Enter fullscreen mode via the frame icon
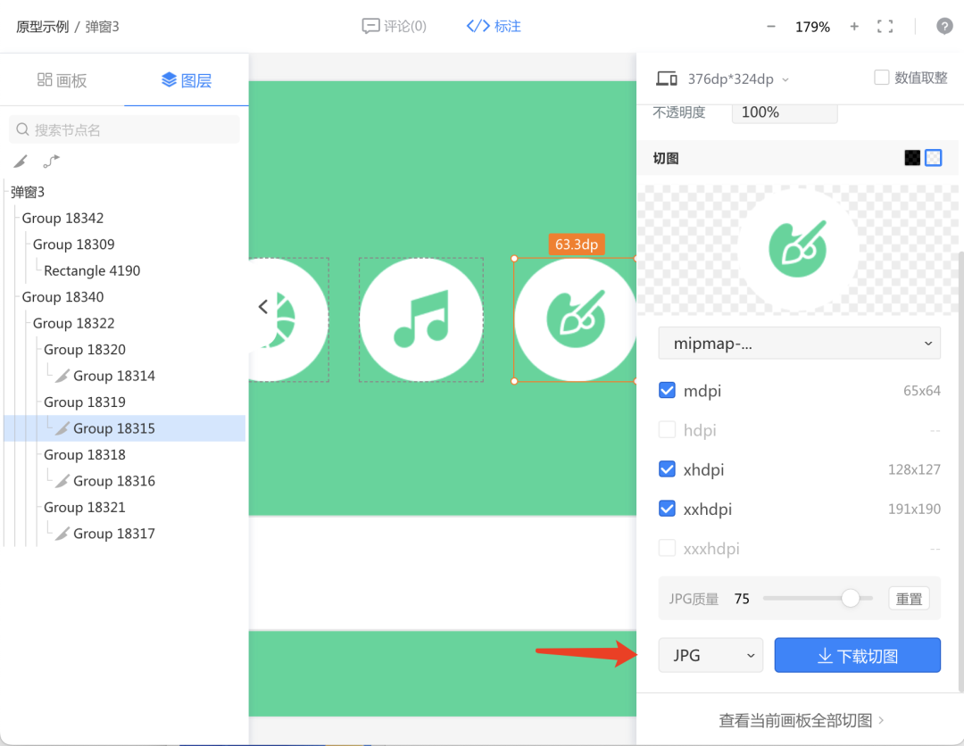 885,27
